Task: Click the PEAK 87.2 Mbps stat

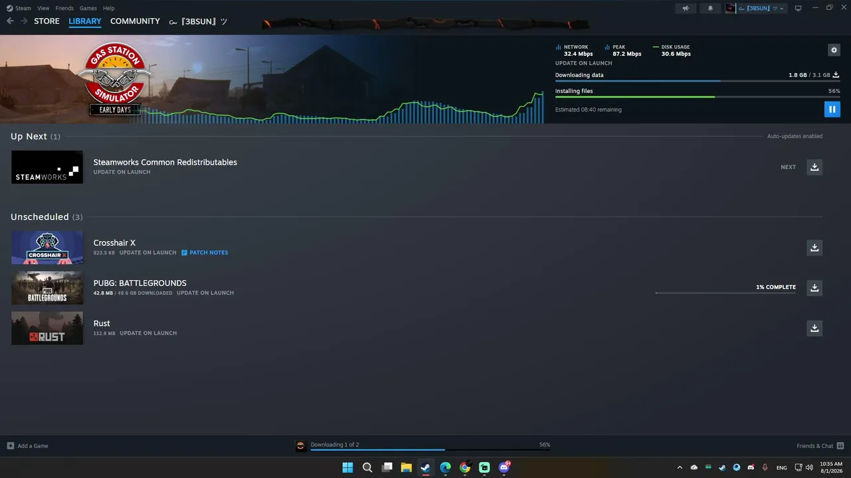Action: pos(623,50)
